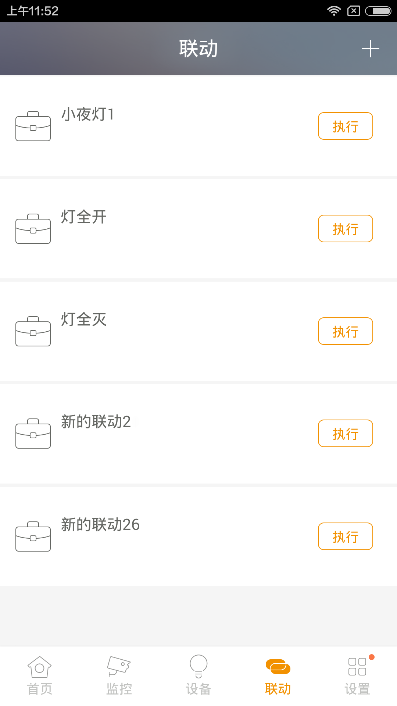
Task: Select the 新的联动26 item name
Action: (100, 525)
